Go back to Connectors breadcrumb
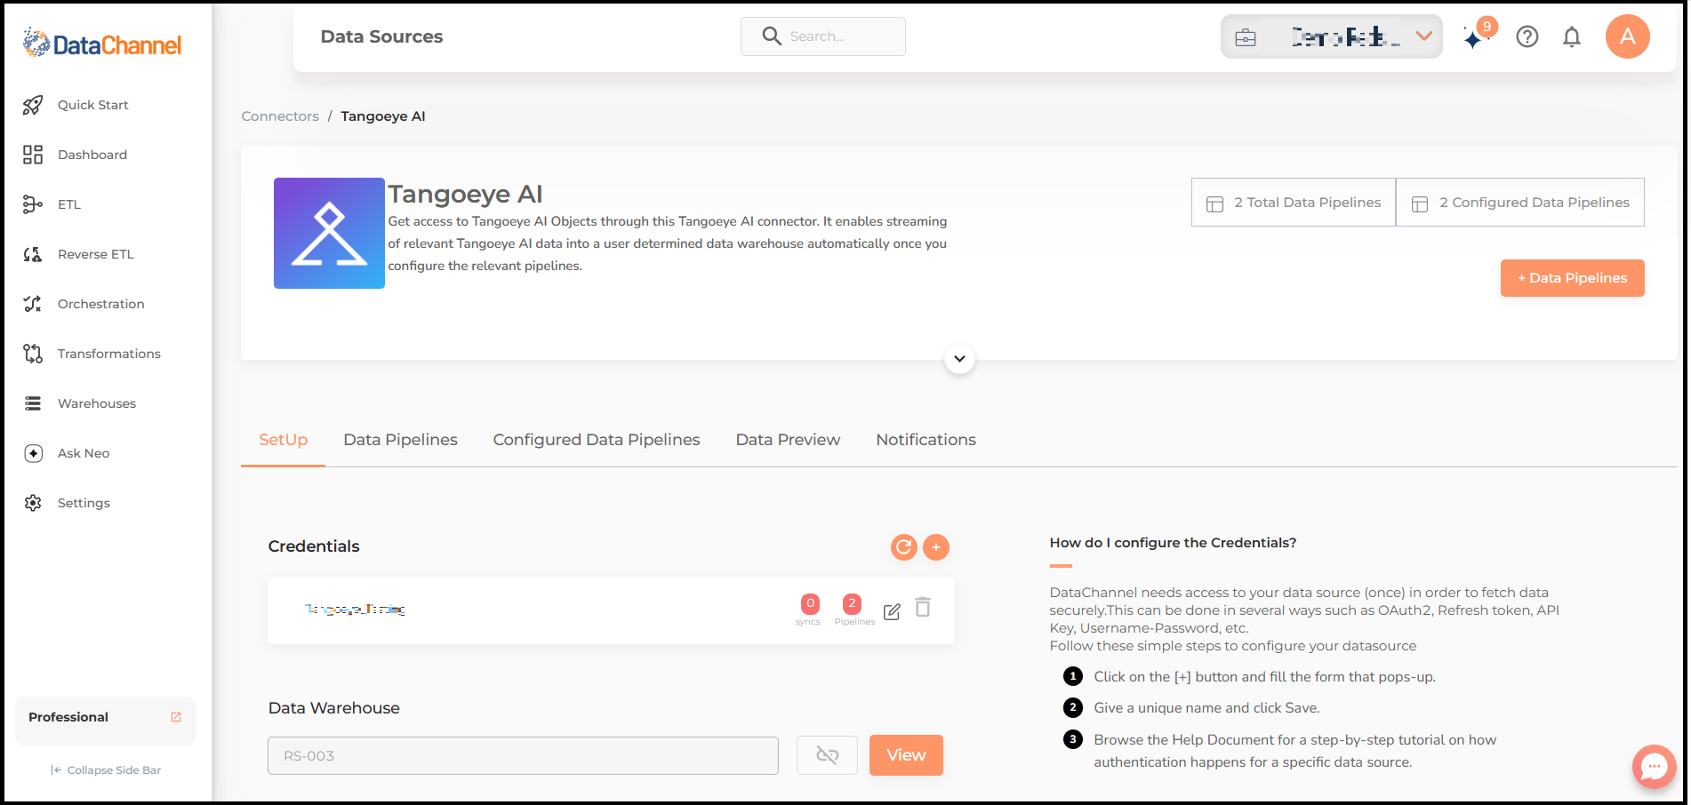The width and height of the screenshot is (1691, 805). (x=280, y=116)
